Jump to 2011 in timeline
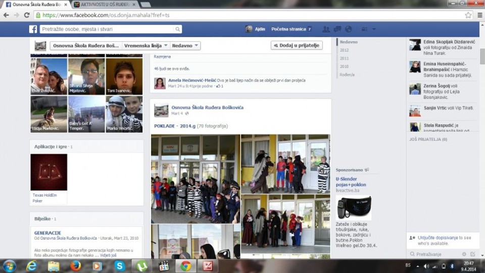This screenshot has width=485, height=273. pos(344,58)
